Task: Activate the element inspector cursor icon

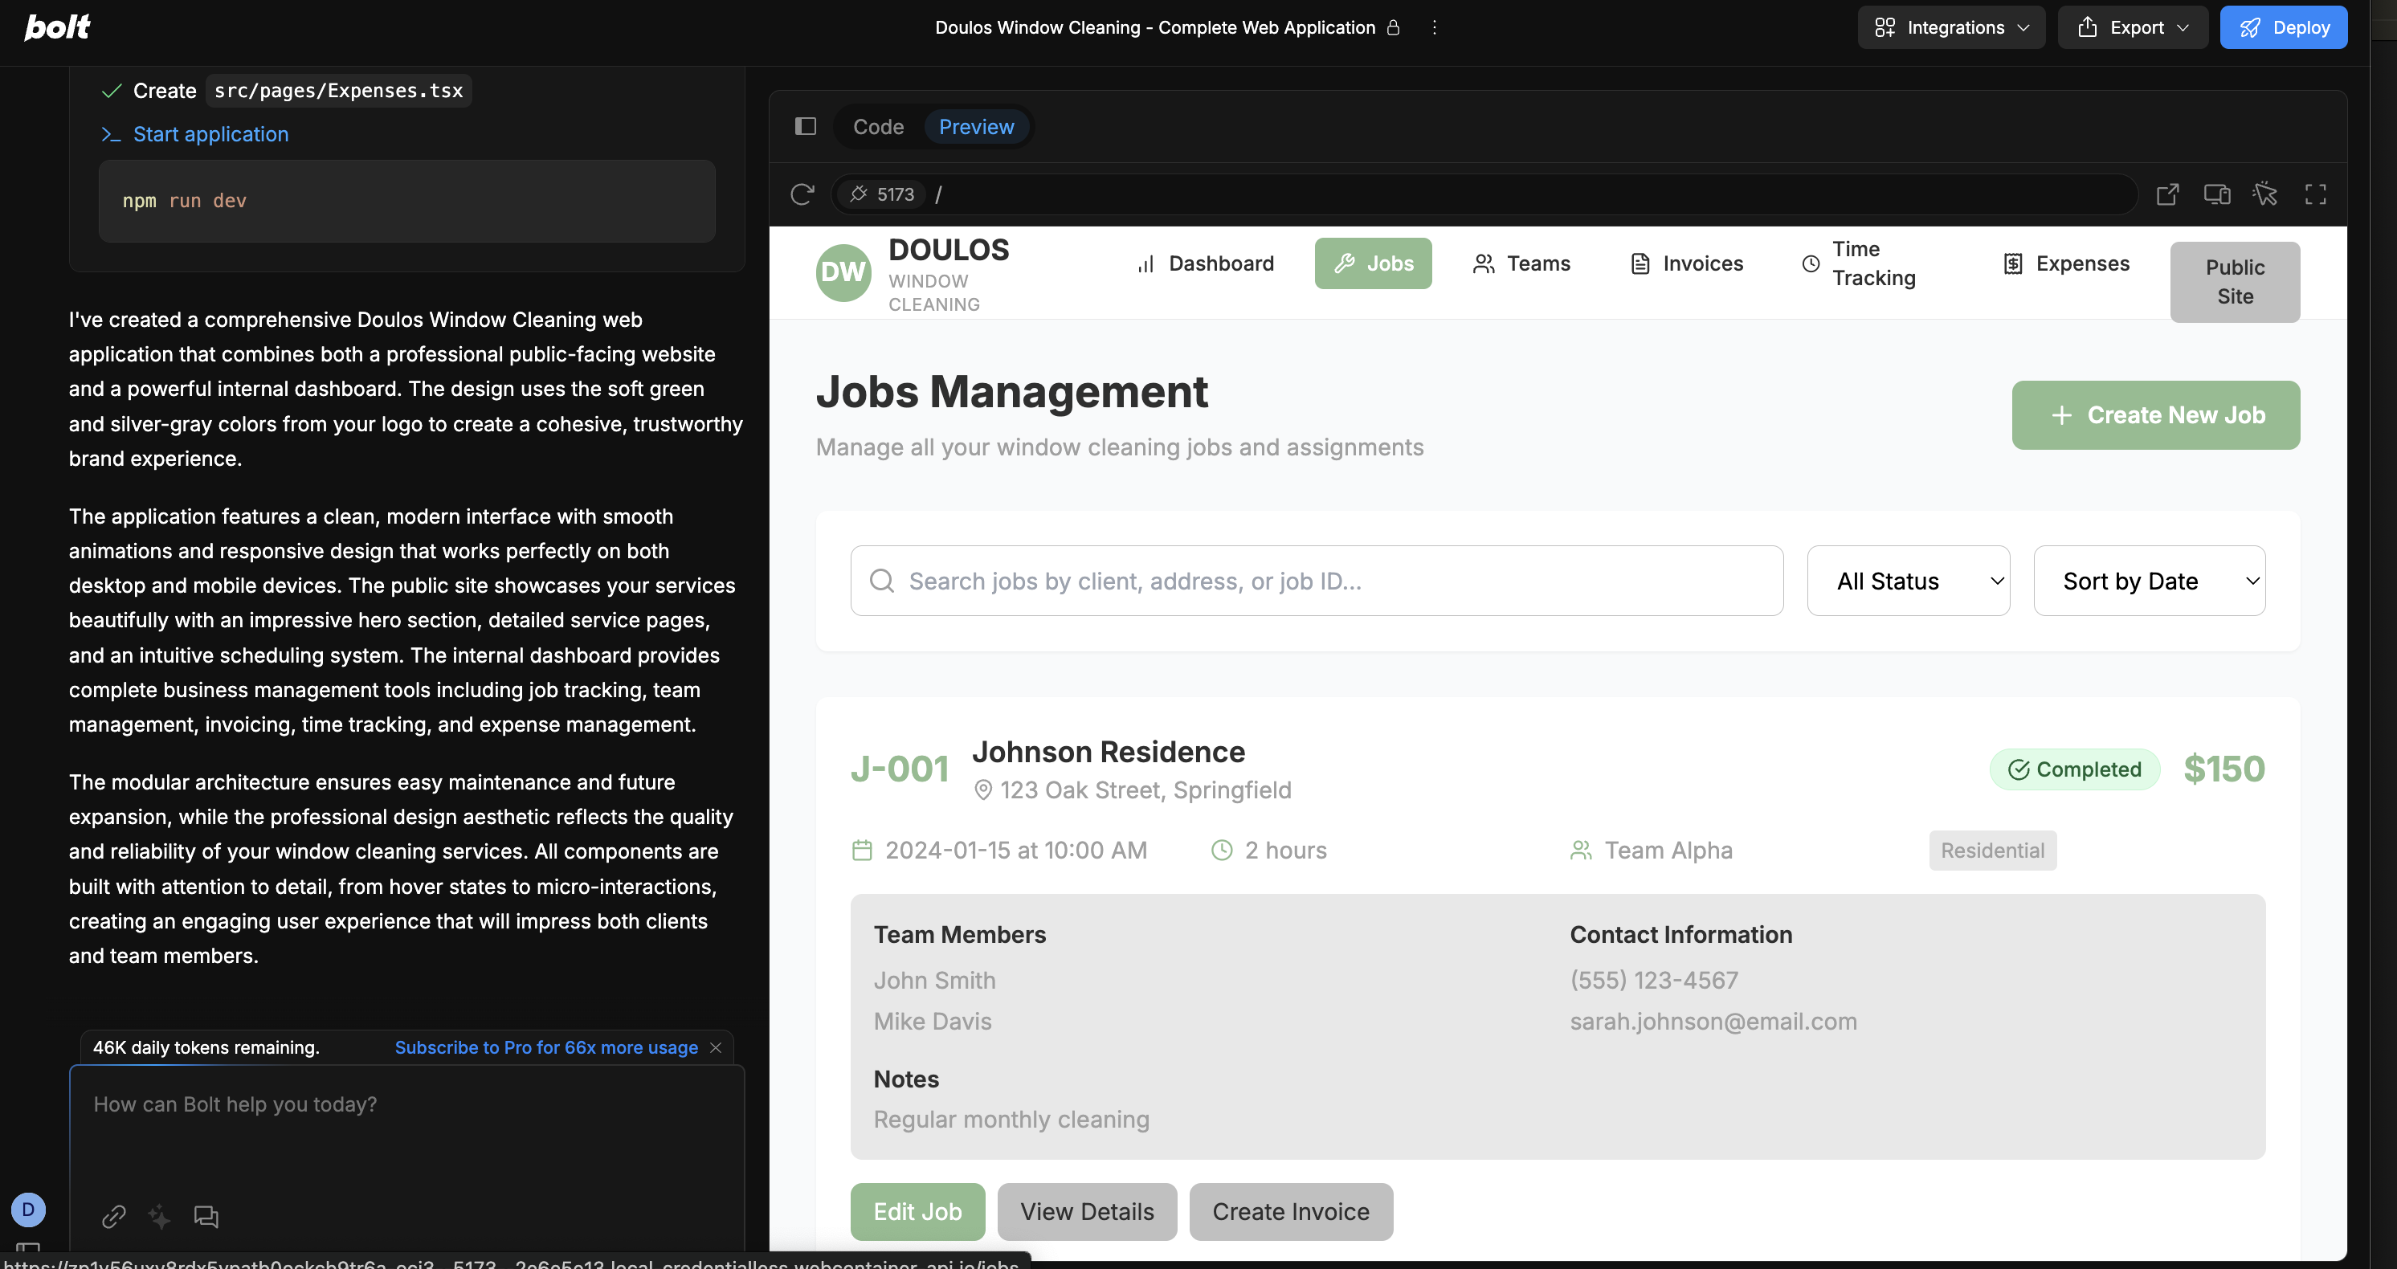Action: (x=2265, y=194)
